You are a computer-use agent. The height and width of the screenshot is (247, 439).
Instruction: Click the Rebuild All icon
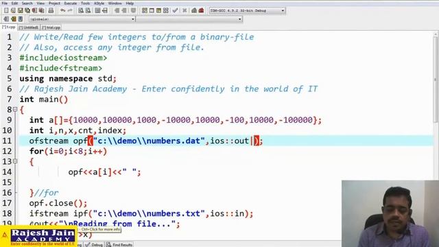pyautogui.click(x=166, y=11)
